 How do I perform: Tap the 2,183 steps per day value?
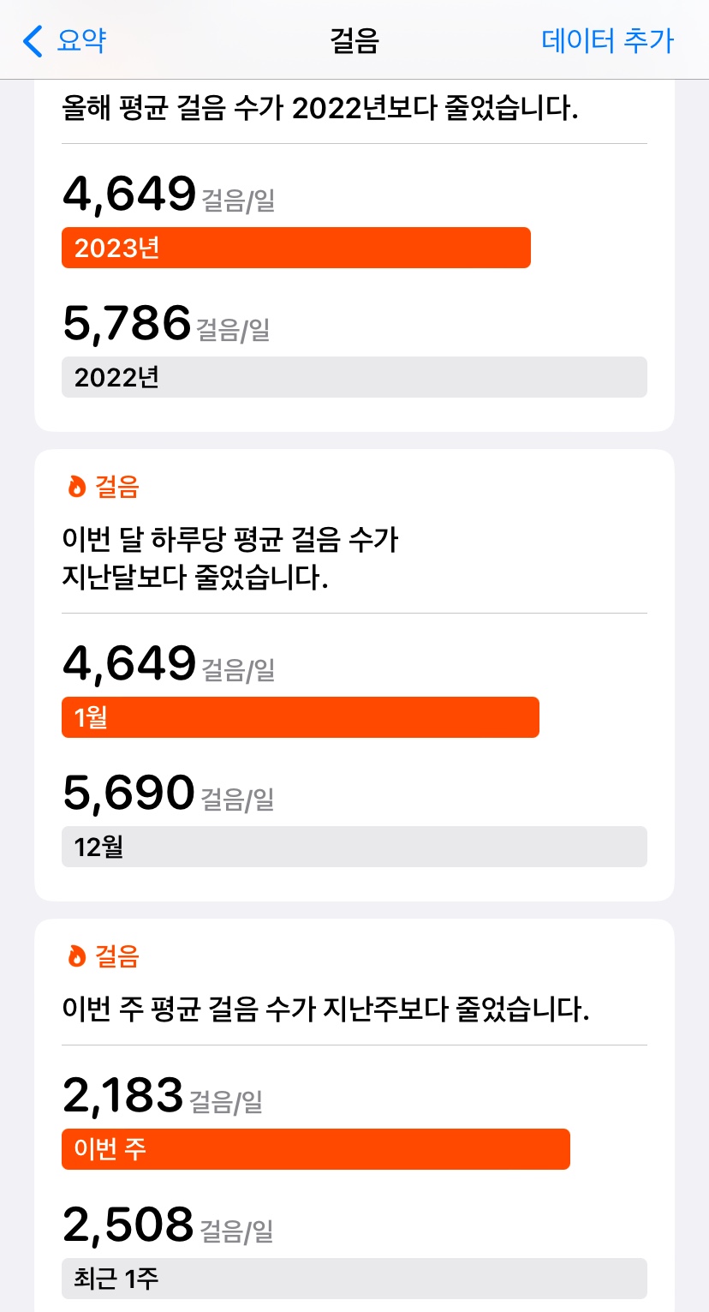tap(123, 1095)
